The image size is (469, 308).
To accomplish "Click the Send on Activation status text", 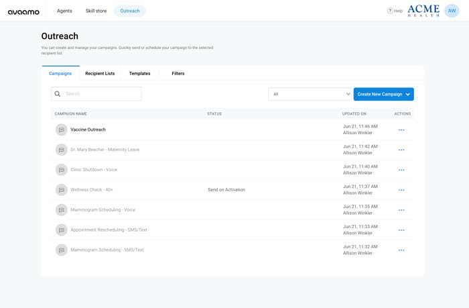I will click(226, 190).
